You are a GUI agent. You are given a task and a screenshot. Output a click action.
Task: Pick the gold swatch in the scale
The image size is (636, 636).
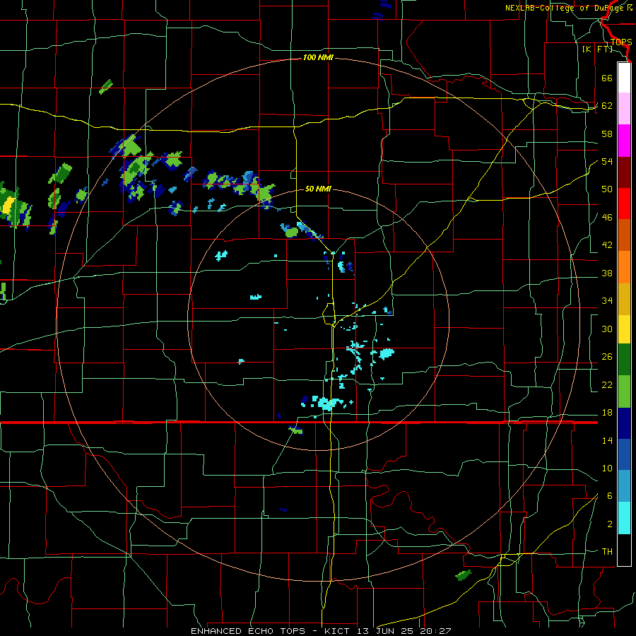624,299
